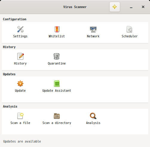Open the Network computers icon
Viewport: 150px width, 147px height.
click(93, 29)
